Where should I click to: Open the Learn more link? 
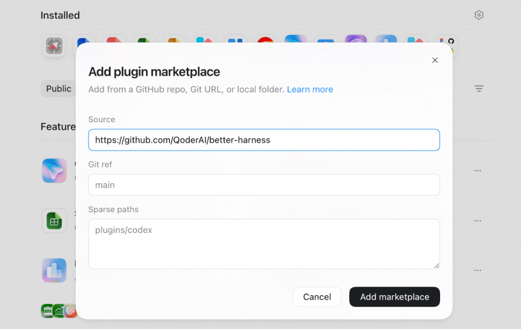310,90
